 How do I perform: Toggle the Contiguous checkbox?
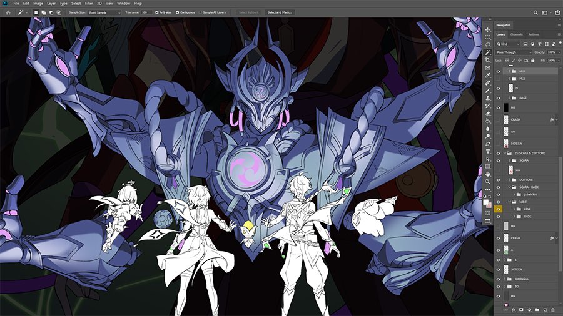point(178,12)
